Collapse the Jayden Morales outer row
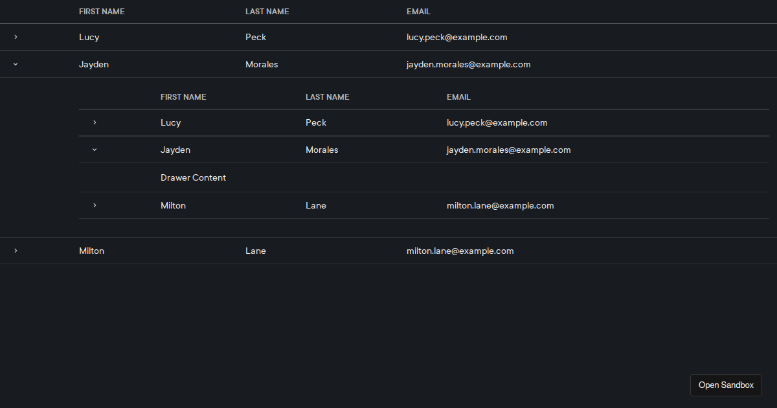 click(15, 64)
